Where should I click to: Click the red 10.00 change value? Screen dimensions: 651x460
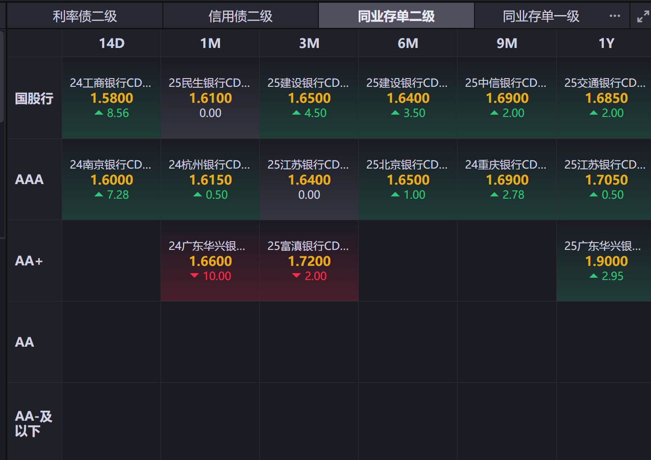click(x=217, y=276)
